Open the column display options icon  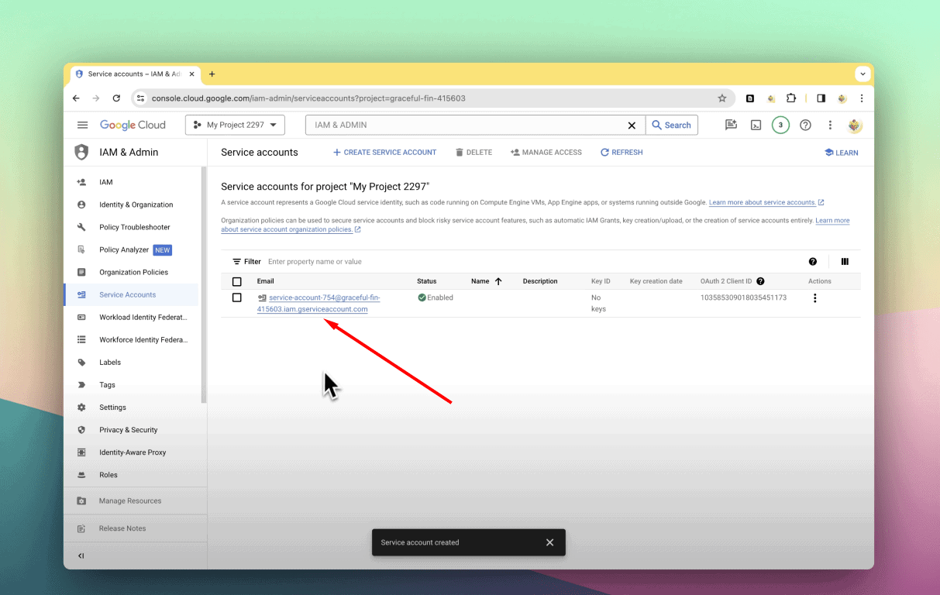[845, 262]
